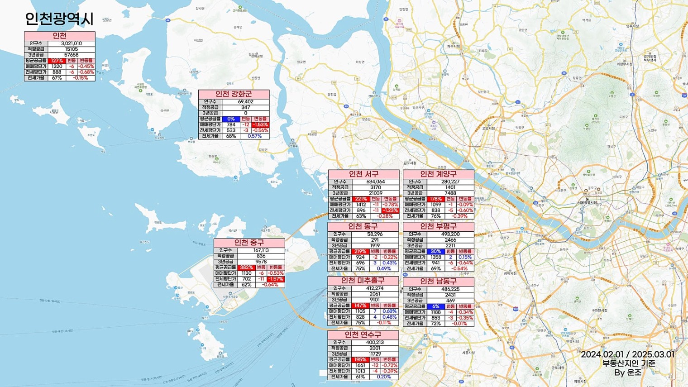688x387 pixels.
Task: Click the '인천 서구' table header
Action: coord(363,174)
